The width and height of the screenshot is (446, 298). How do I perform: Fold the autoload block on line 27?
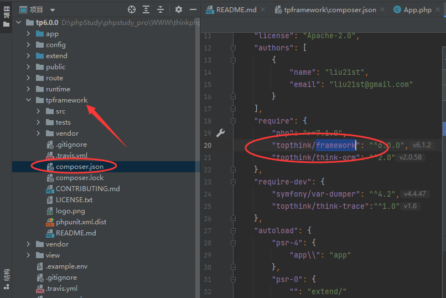point(234,230)
